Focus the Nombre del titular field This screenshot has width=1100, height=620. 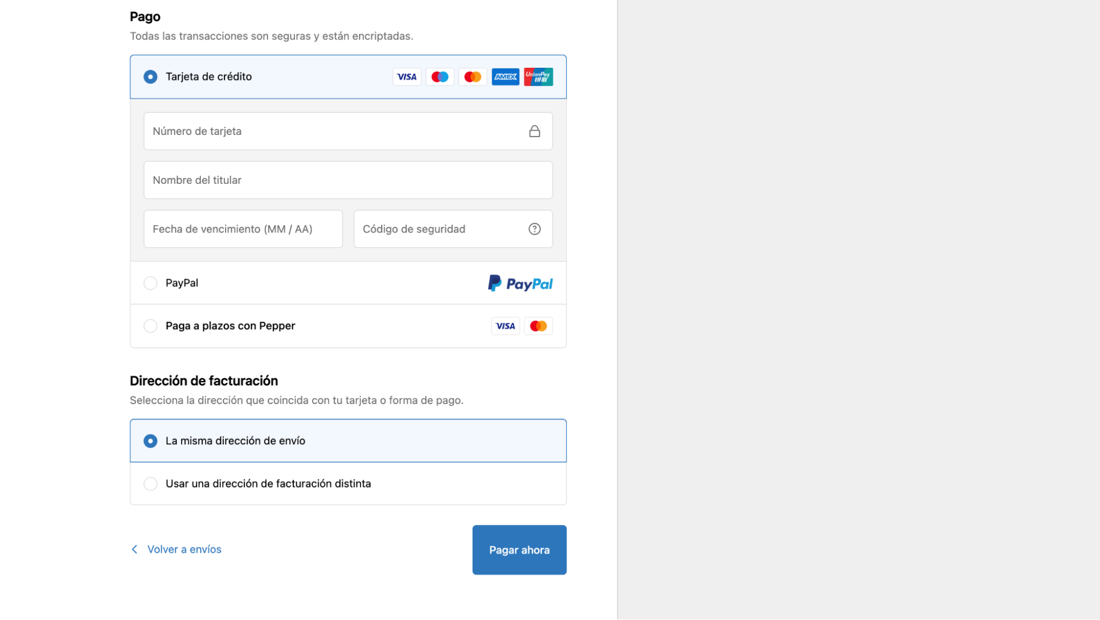tap(348, 180)
